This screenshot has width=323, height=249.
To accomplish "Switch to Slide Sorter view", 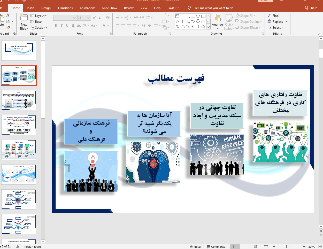I will pos(245,246).
